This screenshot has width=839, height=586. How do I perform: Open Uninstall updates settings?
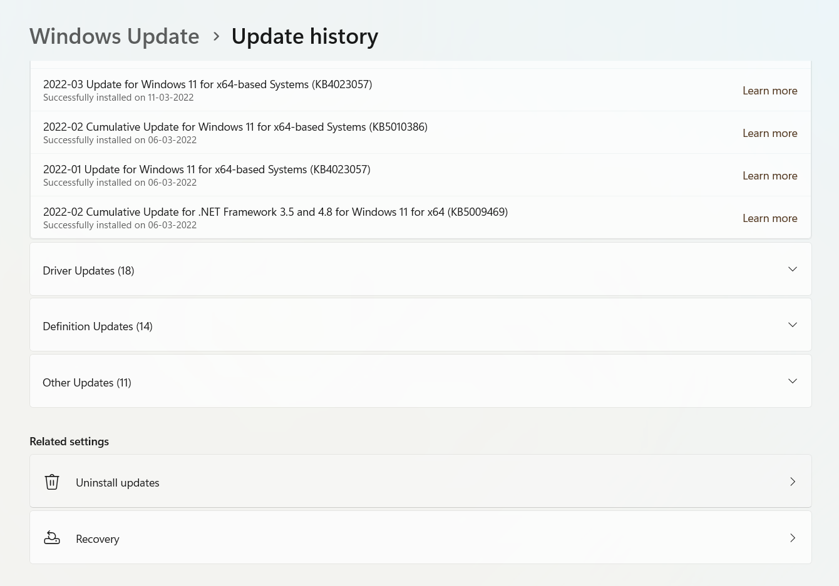pos(118,483)
